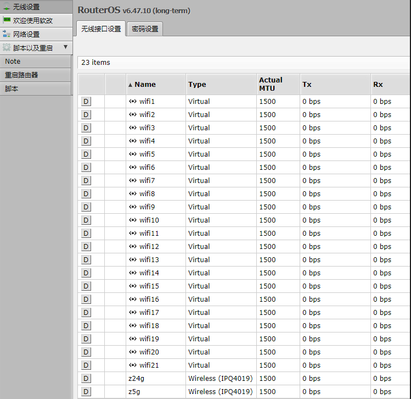The height and width of the screenshot is (399, 411).
Task: Click the Actual MTU column header
Action: point(271,84)
